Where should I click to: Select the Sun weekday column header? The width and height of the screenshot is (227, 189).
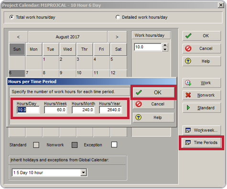[x=17, y=49]
